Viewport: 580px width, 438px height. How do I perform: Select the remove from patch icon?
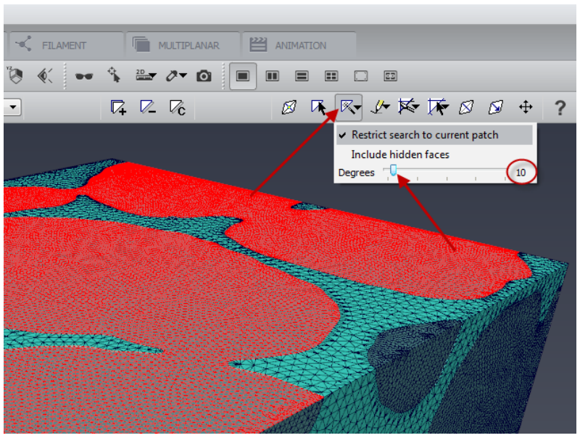(x=148, y=107)
